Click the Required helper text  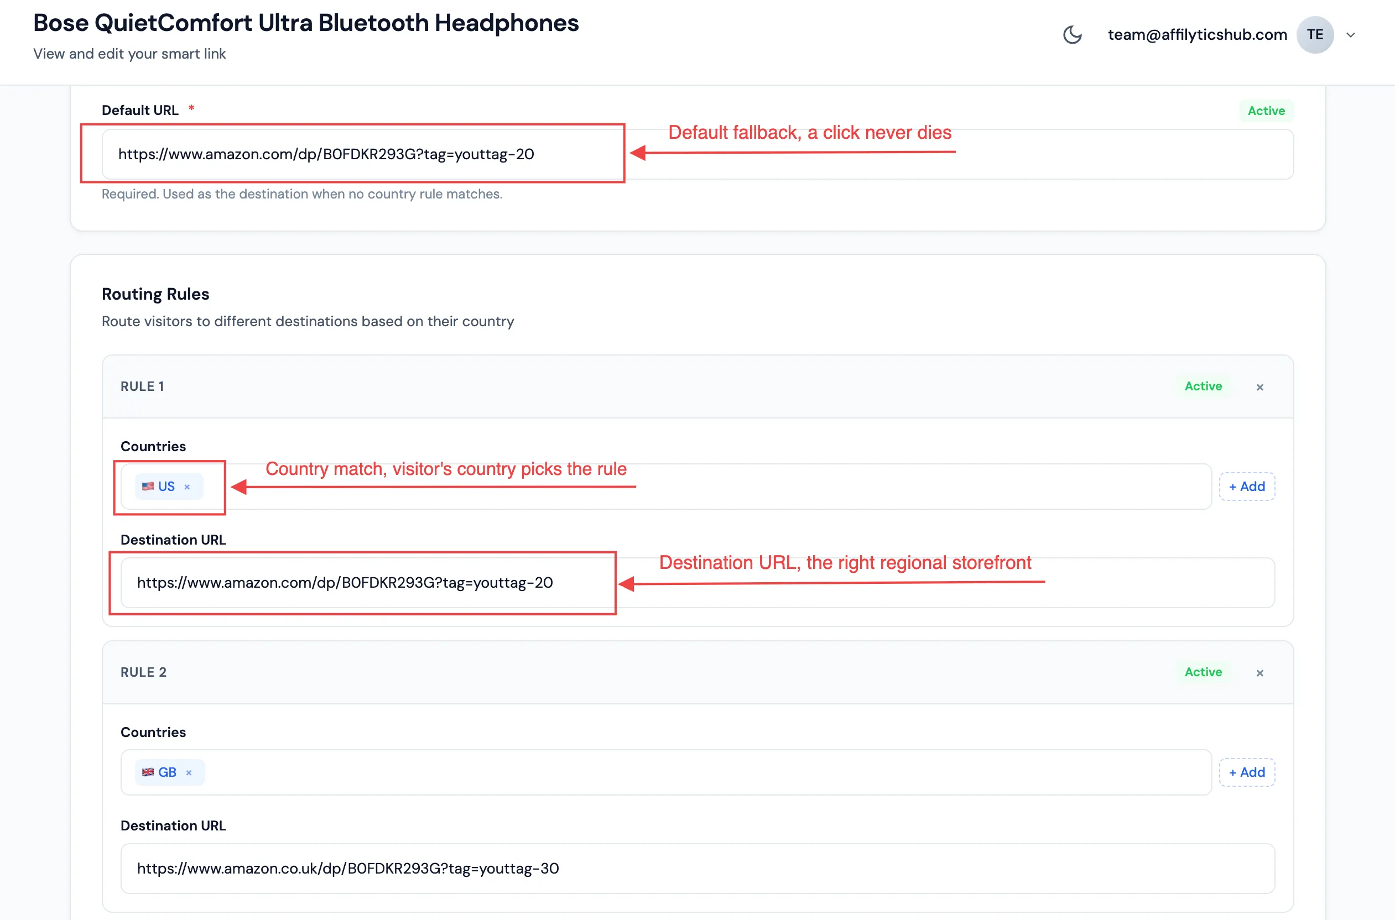[301, 194]
